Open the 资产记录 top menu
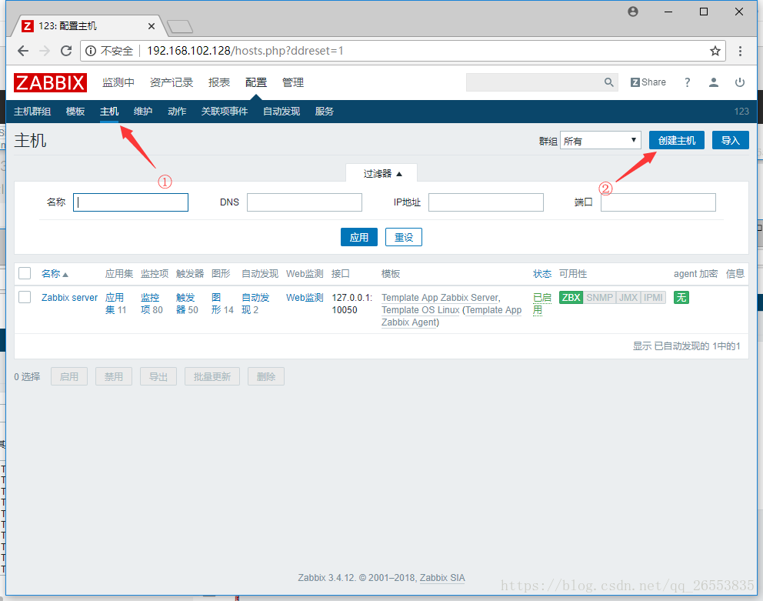 (x=172, y=82)
